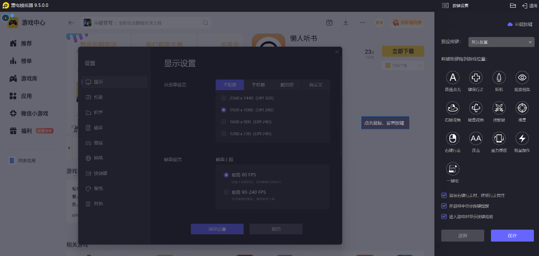Open the 其他 settings category
This screenshot has height=256, width=539.
115,204
